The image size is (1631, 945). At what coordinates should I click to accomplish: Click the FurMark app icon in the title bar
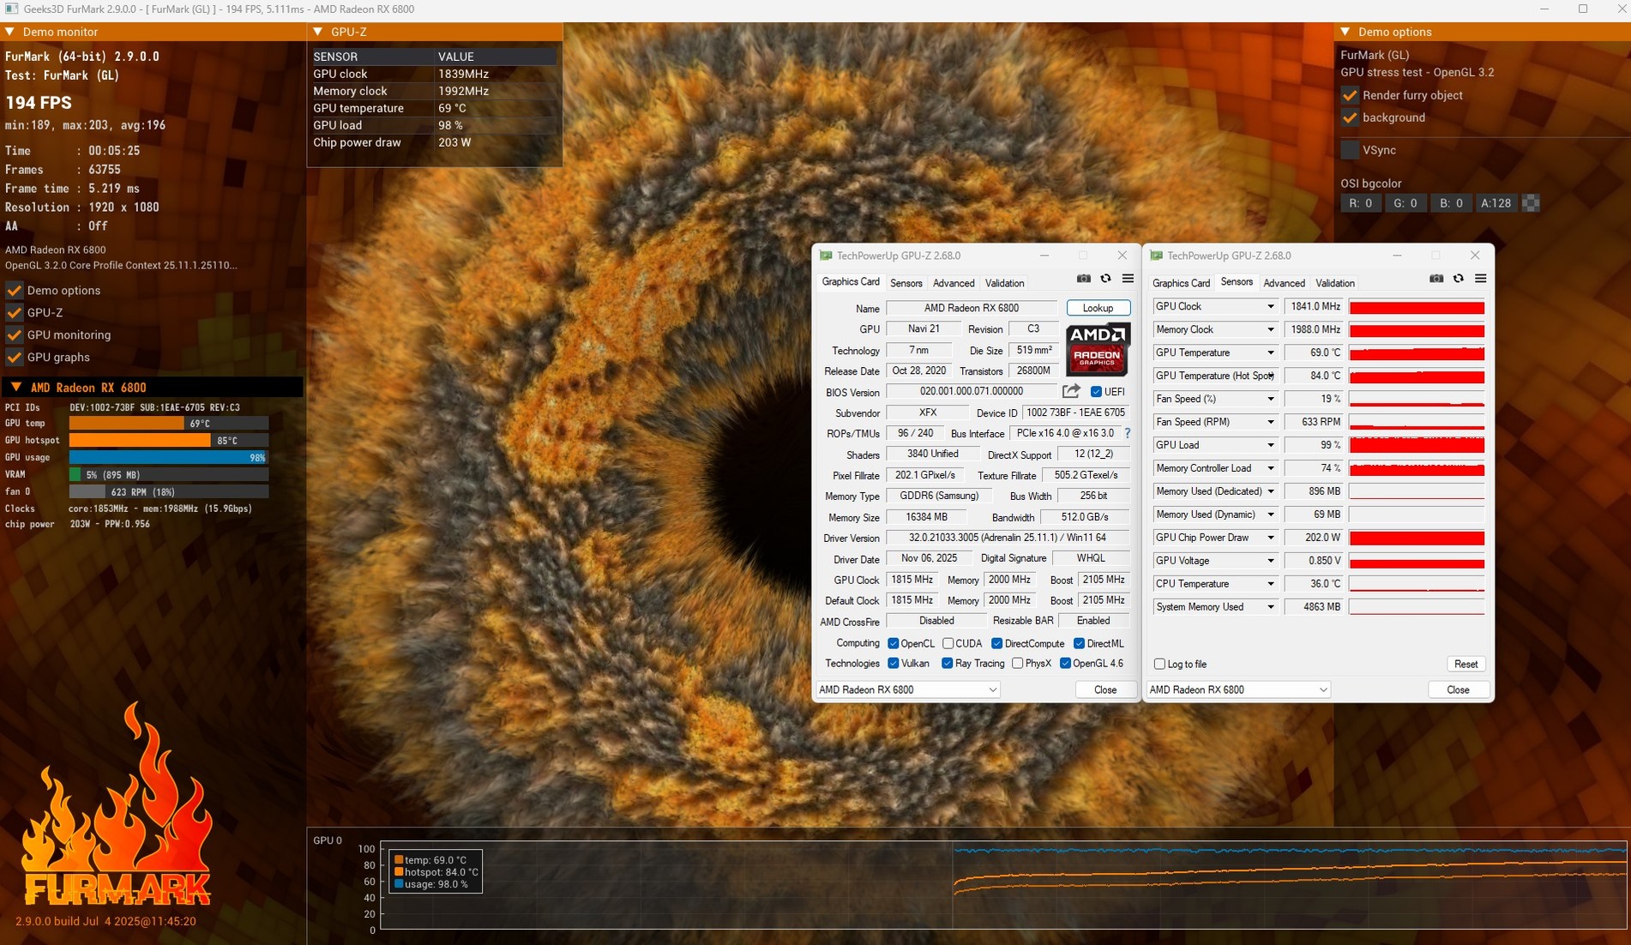[x=11, y=9]
